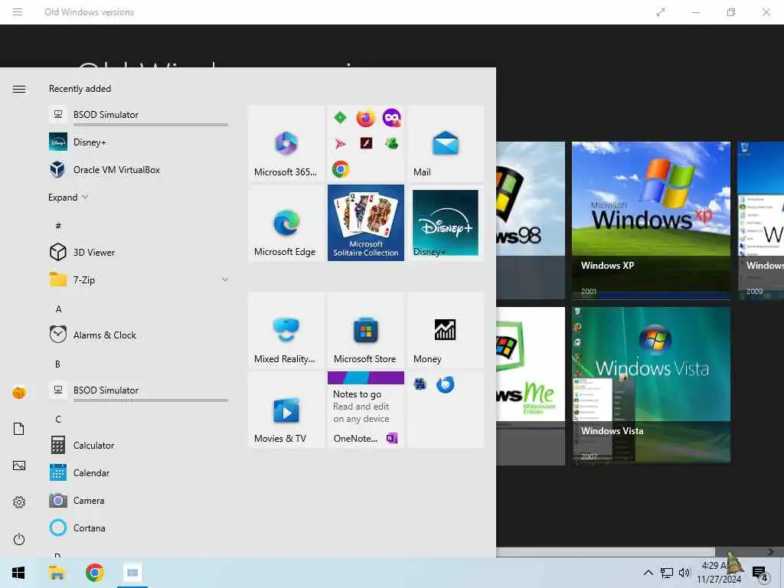
Task: Toggle fullscreen arrows in Old Windows versions window
Action: point(661,12)
